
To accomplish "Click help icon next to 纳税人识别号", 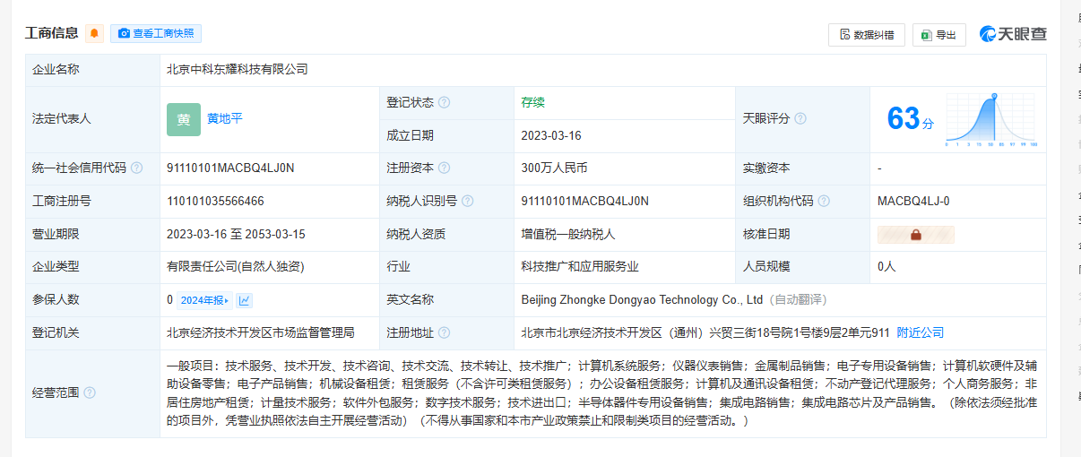I will point(467,202).
